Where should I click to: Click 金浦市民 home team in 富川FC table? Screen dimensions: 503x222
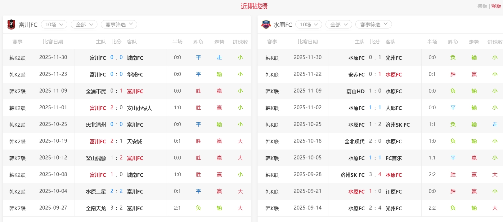96,91
